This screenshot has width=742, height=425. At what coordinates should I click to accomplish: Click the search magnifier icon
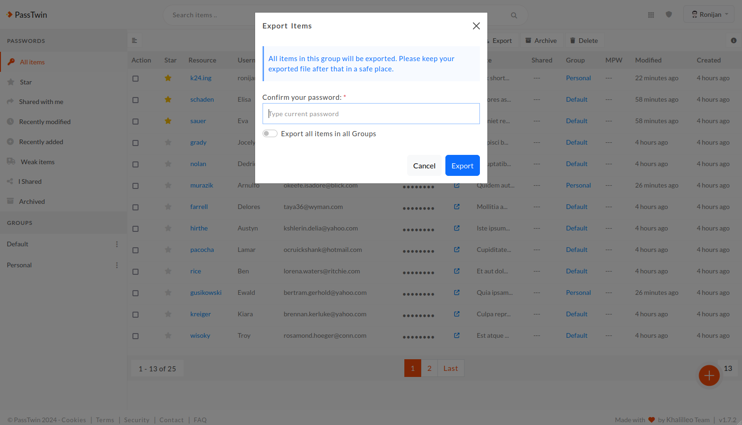point(514,15)
